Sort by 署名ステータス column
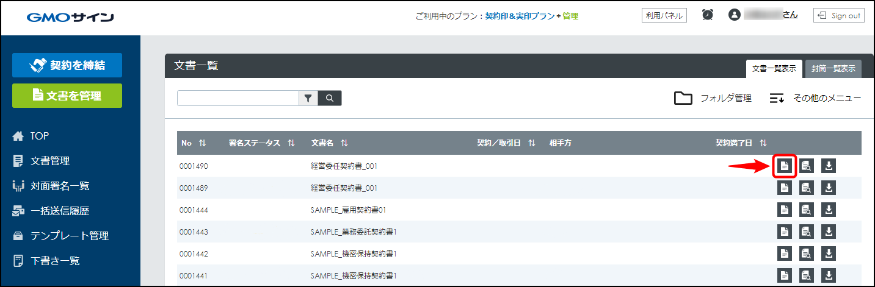Viewport: 875px width, 287px height. [291, 143]
